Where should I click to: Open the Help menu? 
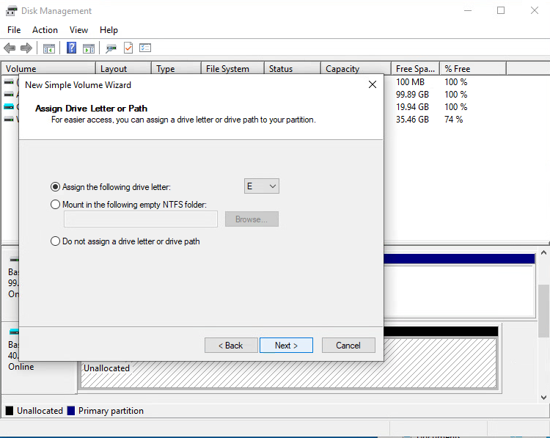(x=109, y=30)
